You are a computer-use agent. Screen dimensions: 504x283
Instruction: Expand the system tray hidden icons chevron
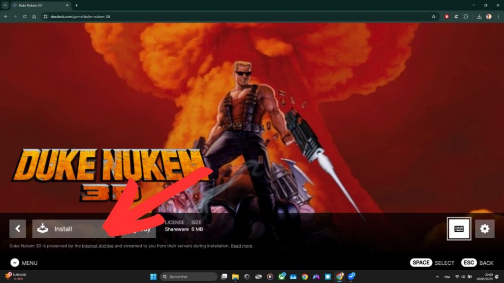[x=437, y=277]
